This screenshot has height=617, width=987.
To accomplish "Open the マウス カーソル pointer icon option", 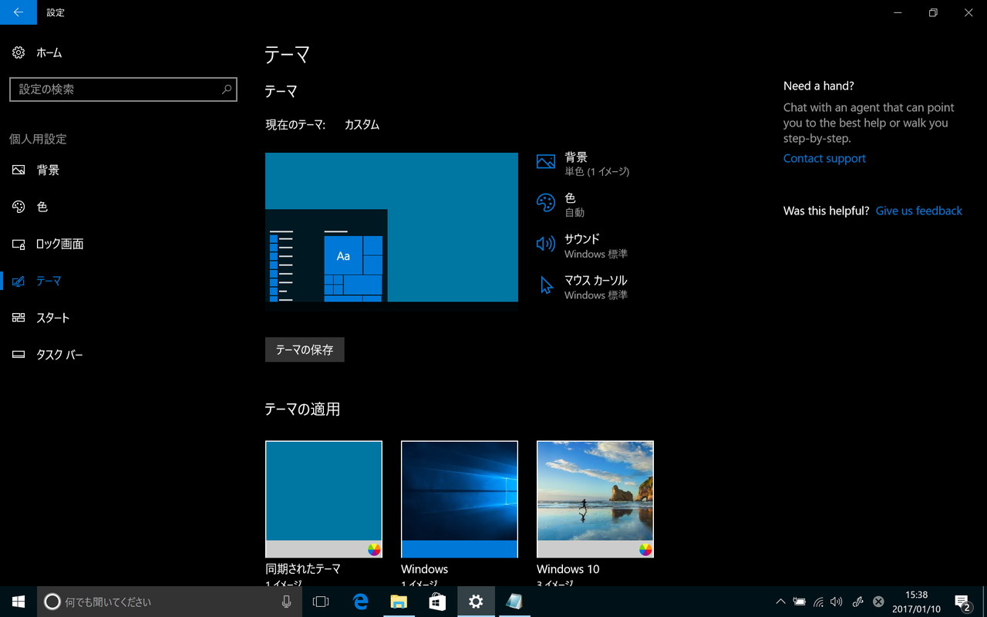I will 547,285.
